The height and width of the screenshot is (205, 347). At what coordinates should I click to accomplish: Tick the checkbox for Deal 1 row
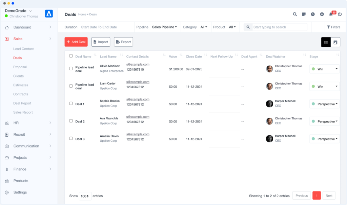(x=70, y=104)
